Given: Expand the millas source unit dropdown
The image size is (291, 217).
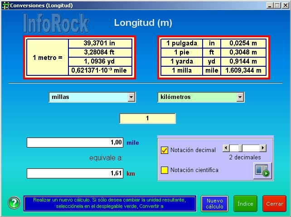Looking at the screenshot, I should 131,97.
